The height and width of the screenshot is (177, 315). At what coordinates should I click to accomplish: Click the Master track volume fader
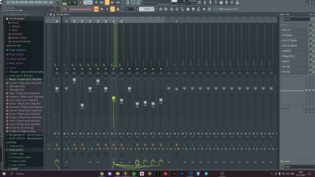[x=57, y=89]
